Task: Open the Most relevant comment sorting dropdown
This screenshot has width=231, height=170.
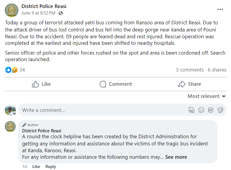Action: pos(207,96)
